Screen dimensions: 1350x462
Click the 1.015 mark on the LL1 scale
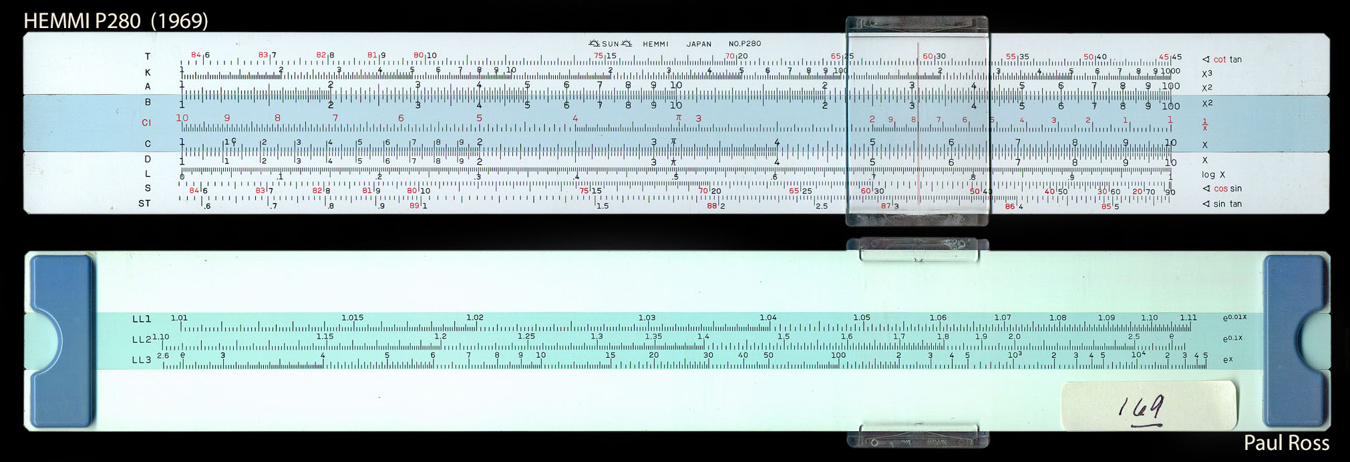click(352, 318)
